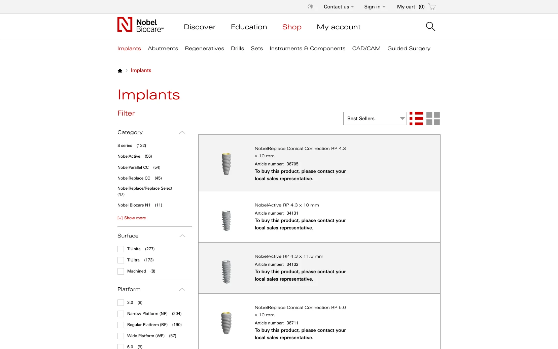Open the Best Sellers sort dropdown
The image size is (558, 349).
pos(375,119)
